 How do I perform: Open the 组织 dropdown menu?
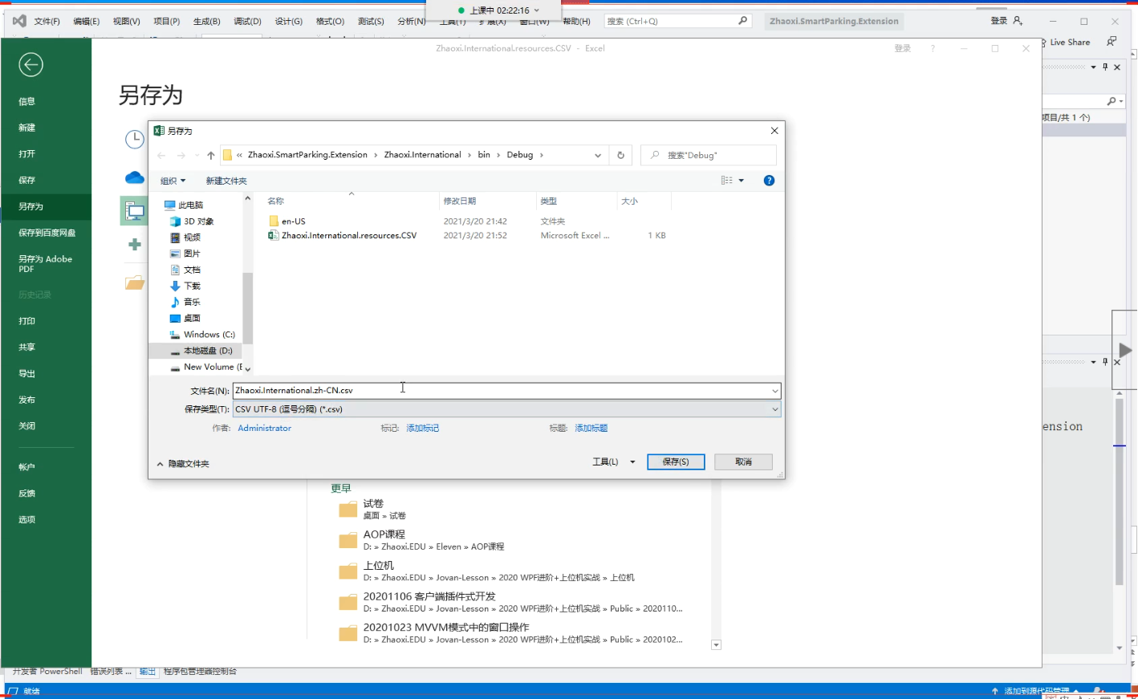point(173,181)
